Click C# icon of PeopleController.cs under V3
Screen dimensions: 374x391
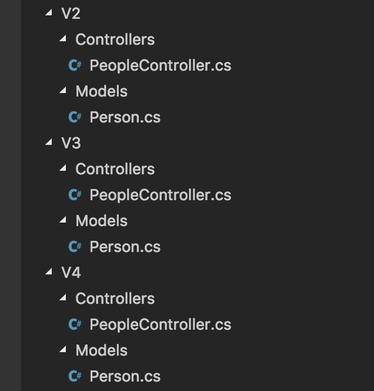pyautogui.click(x=75, y=195)
